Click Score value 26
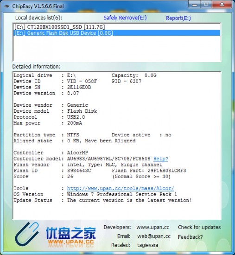This screenshot has height=255, width=235. 70,177
